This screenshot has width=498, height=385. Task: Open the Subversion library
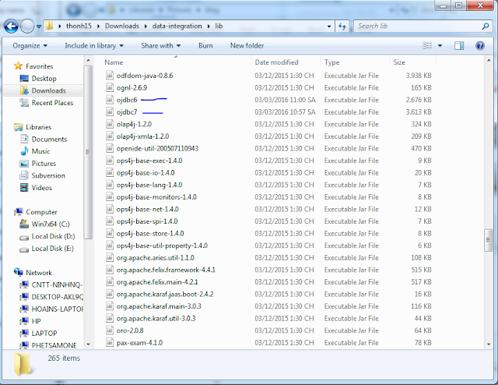click(x=48, y=175)
